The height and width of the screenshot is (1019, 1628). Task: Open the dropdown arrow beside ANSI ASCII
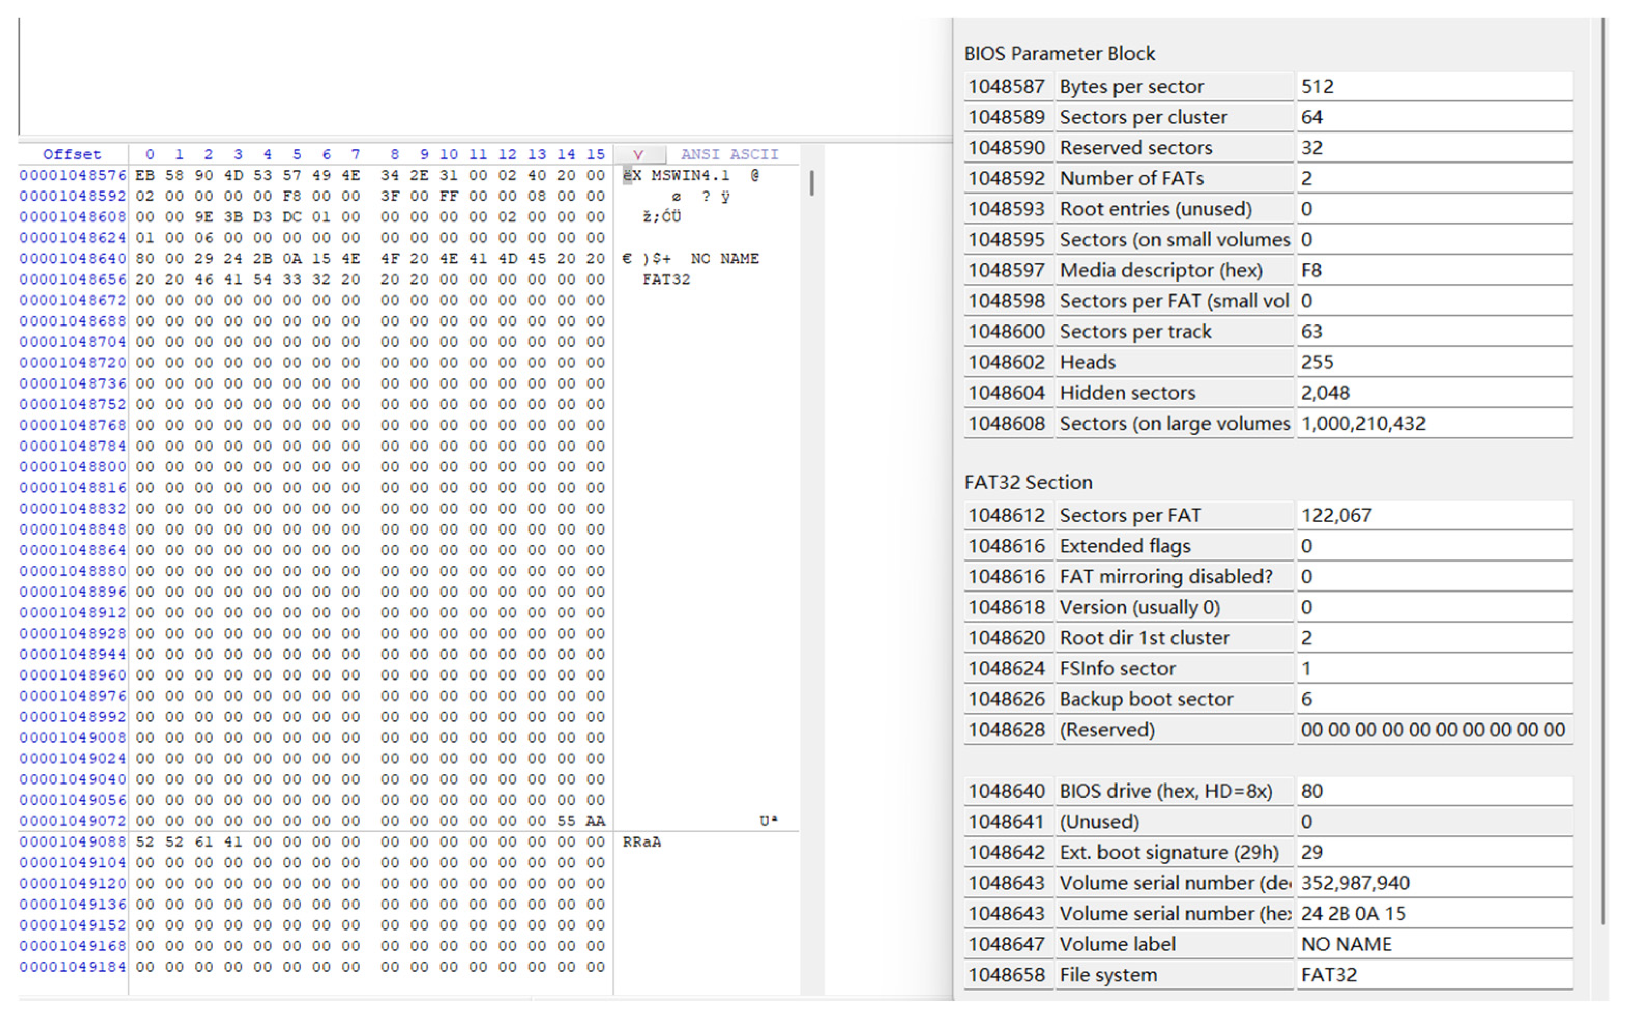[638, 154]
